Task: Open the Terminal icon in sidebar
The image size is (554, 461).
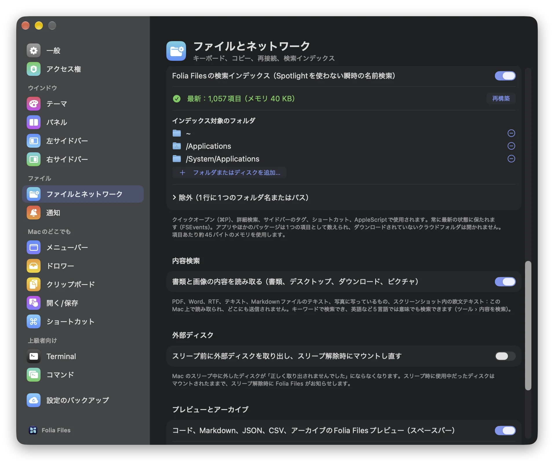Action: (34, 356)
